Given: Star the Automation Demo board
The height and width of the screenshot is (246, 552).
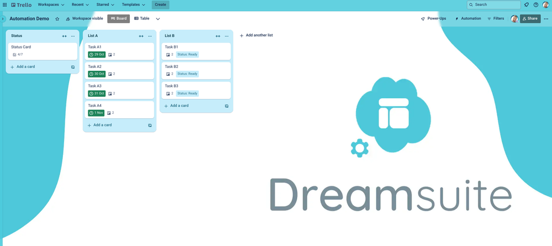Looking at the screenshot, I should (x=57, y=19).
